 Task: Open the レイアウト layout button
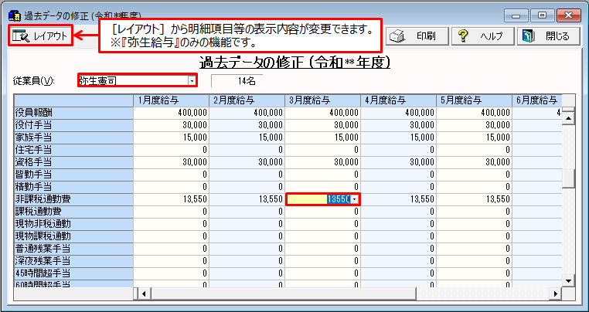41,36
